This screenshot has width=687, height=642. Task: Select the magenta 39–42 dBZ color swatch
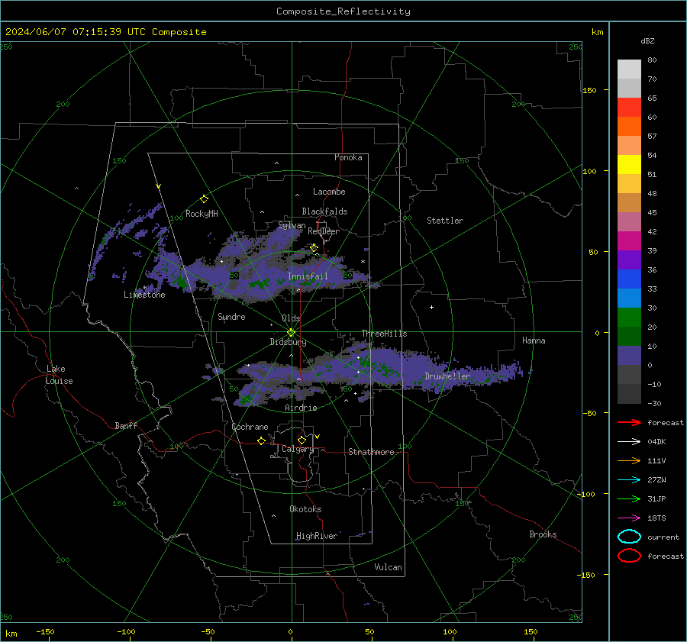pyautogui.click(x=629, y=240)
